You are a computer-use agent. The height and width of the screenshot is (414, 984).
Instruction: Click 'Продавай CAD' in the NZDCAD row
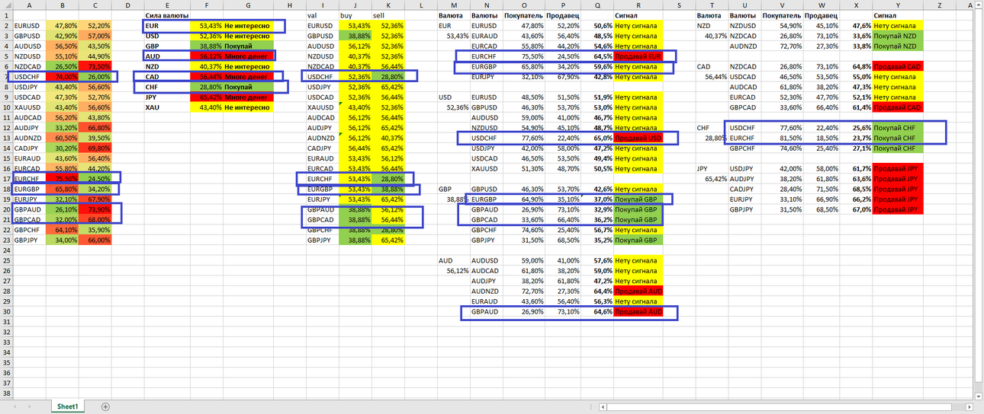(898, 66)
